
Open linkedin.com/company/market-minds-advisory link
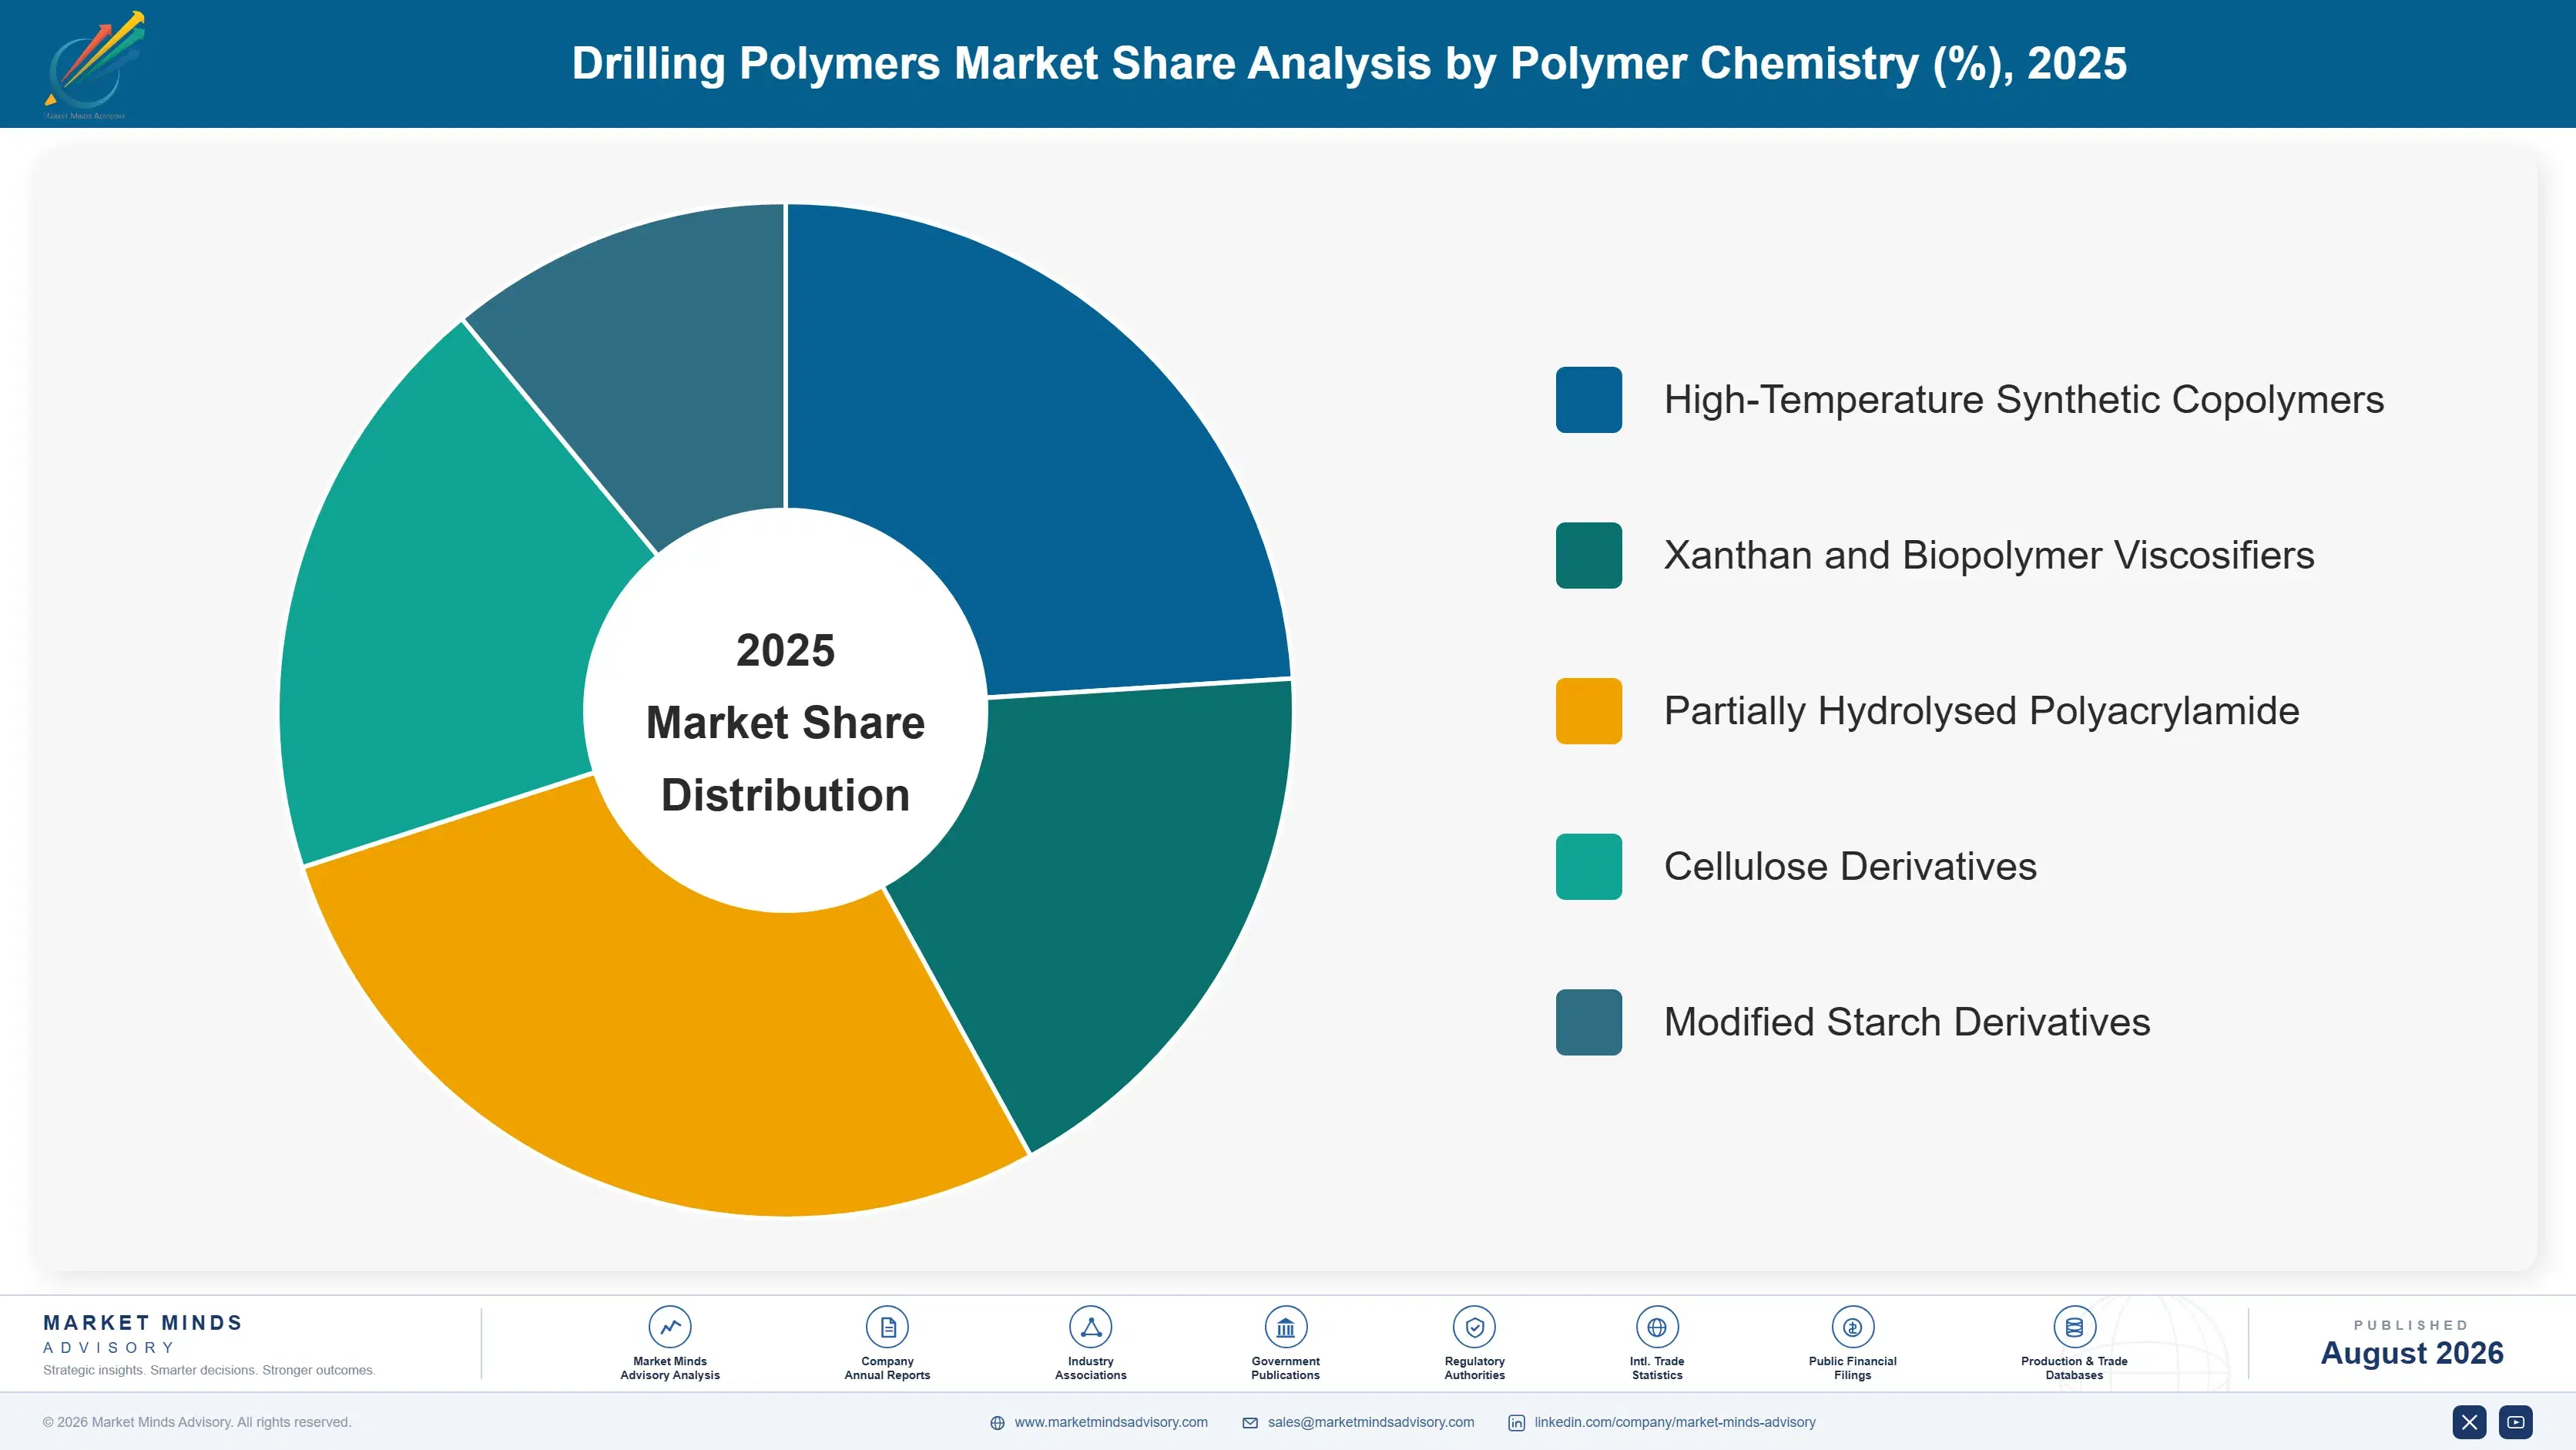click(x=1675, y=1422)
